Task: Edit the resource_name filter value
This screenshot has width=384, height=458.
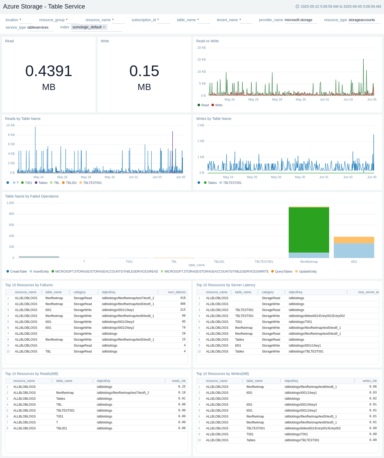Action: tap(118, 20)
